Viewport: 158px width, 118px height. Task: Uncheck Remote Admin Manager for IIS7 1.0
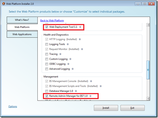coord(47,96)
